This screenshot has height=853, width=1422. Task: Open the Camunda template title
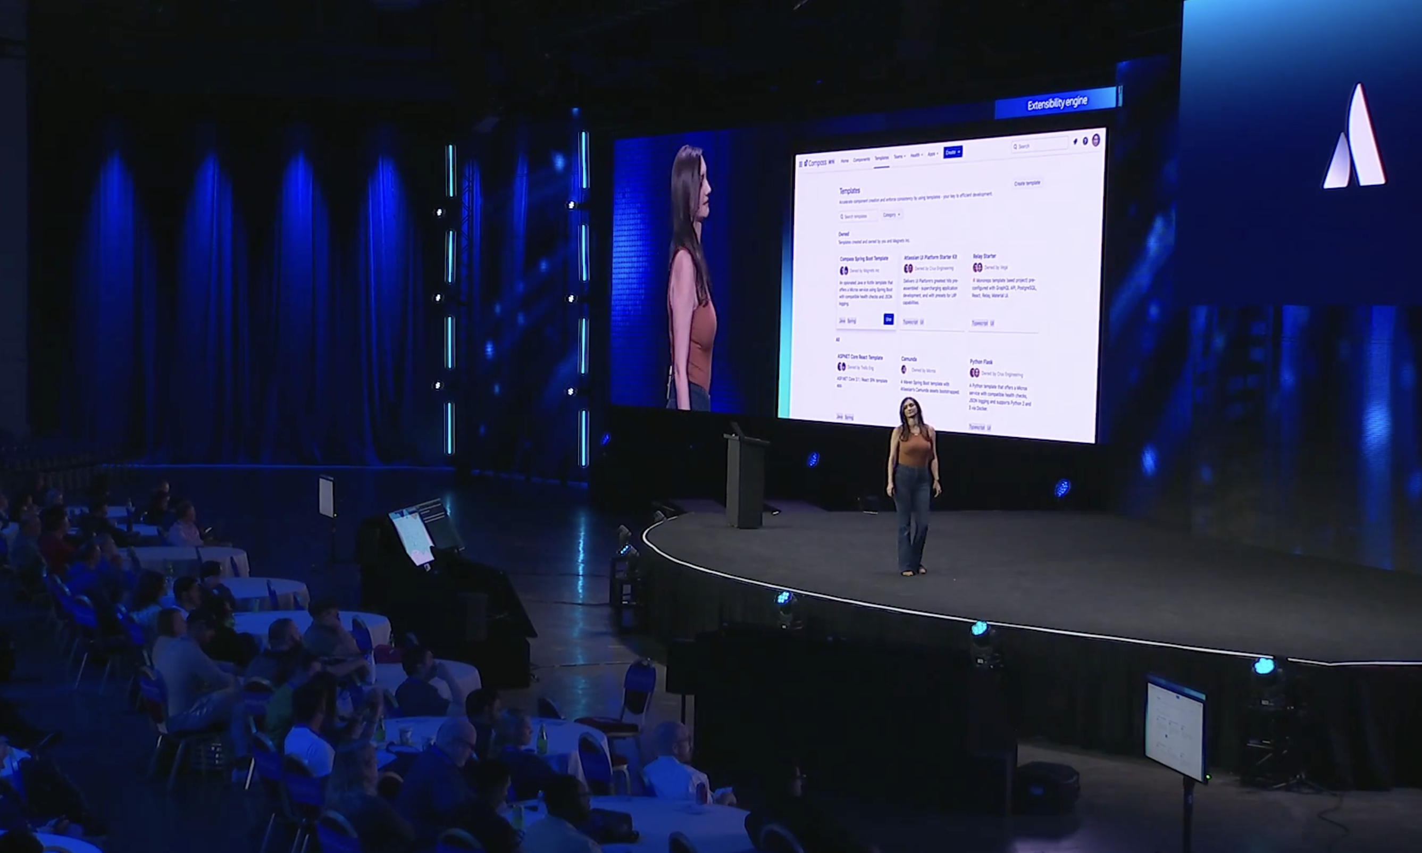click(909, 359)
